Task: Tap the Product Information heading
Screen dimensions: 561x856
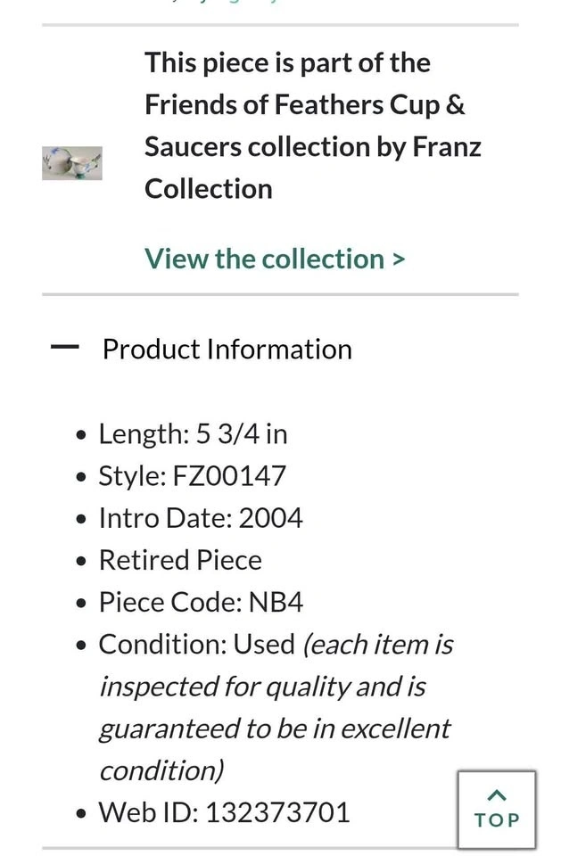Action: pos(227,349)
